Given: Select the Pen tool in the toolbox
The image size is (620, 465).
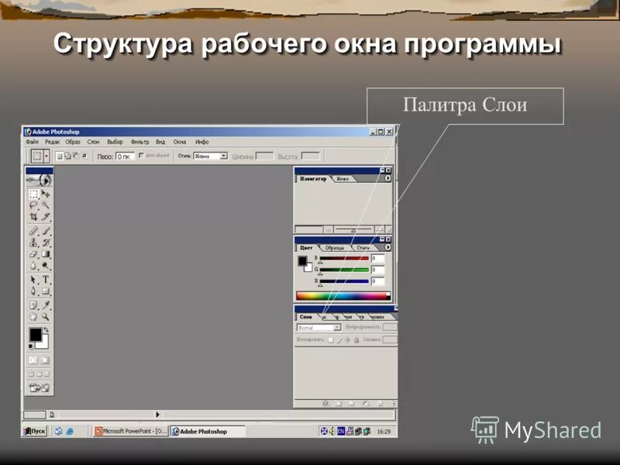Looking at the screenshot, I should 33,293.
